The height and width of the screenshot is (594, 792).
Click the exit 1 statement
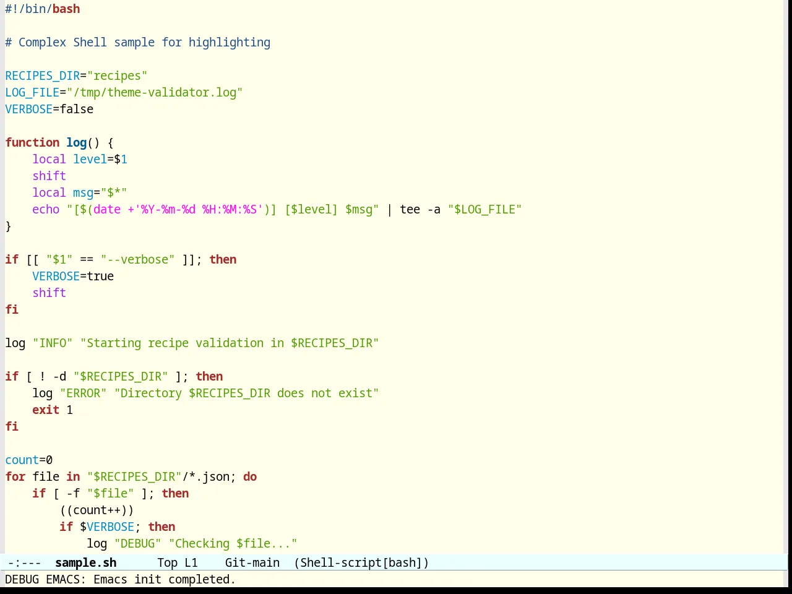[x=53, y=410]
